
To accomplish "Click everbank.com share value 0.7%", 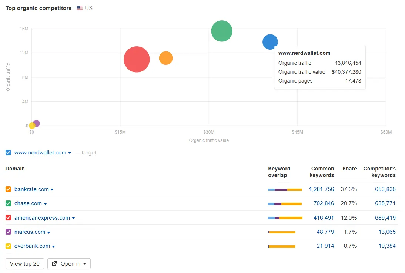I will [350, 246].
